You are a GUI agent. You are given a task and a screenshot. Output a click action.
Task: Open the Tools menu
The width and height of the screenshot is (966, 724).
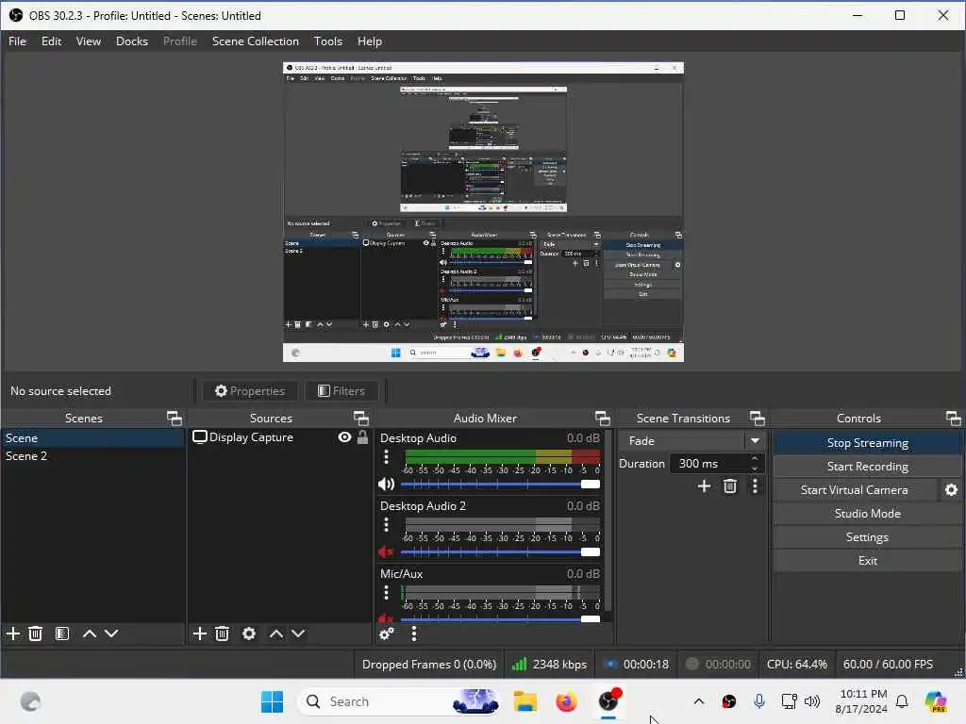(x=327, y=41)
